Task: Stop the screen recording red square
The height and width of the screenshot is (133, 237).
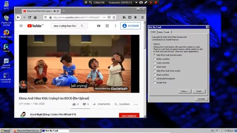Action: tap(156, 3)
